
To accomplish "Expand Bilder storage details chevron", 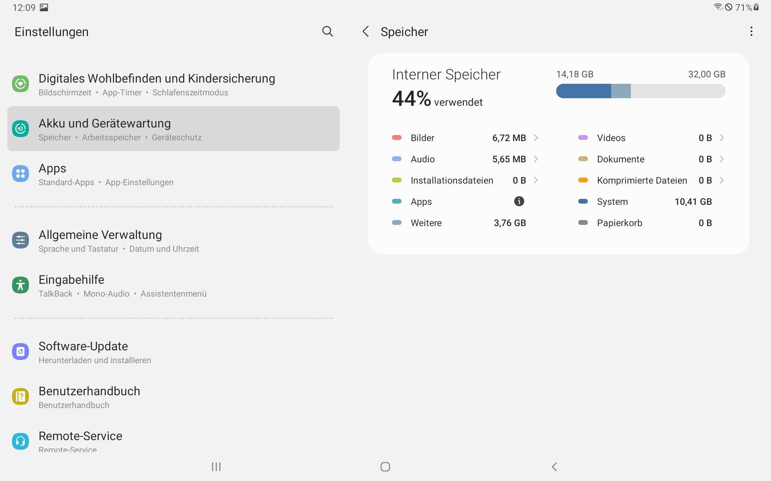I will [x=536, y=138].
